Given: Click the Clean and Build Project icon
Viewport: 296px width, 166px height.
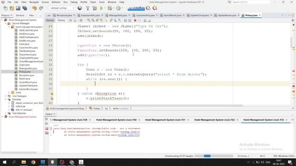Looking at the screenshot, I should [x=94, y=8].
